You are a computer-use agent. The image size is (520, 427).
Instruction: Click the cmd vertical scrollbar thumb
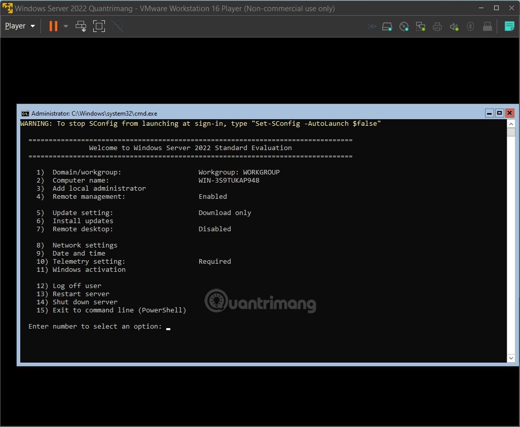[511, 132]
